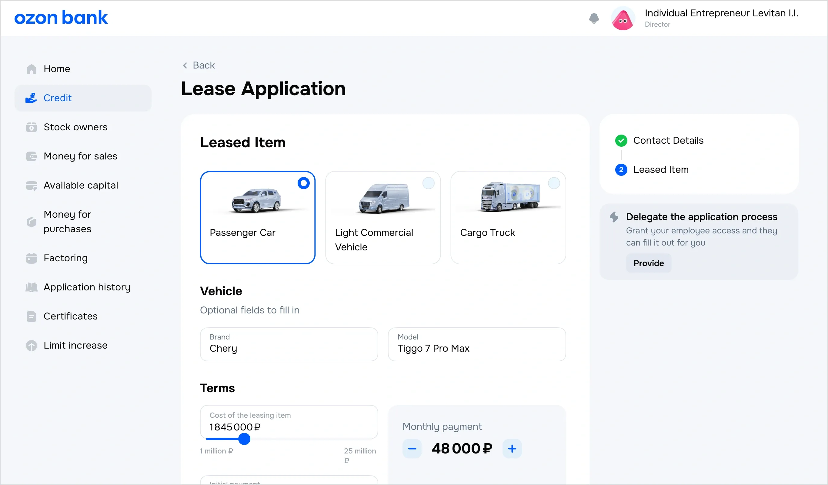828x485 pixels.
Task: Click the Money for purchases box icon
Action: point(32,222)
